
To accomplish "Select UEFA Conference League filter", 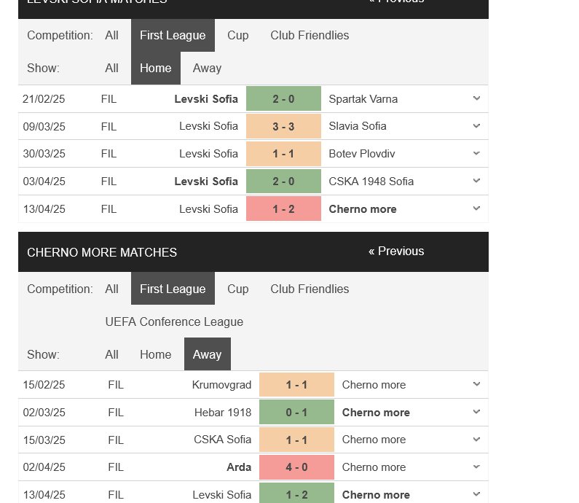I will [174, 322].
